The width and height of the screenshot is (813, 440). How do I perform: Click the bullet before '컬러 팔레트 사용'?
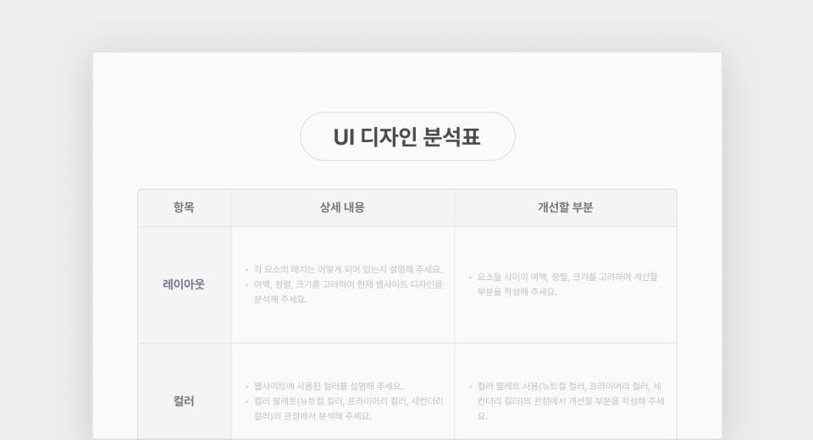(470, 388)
